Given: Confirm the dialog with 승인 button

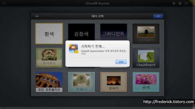Looking at the screenshot, I should tap(121, 62).
